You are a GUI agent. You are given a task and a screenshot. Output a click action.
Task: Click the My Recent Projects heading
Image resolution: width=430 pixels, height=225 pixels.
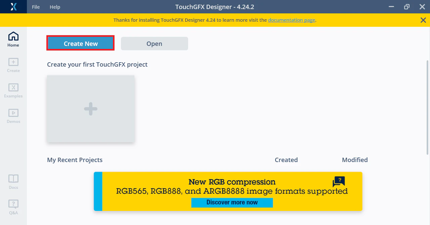pos(75,160)
